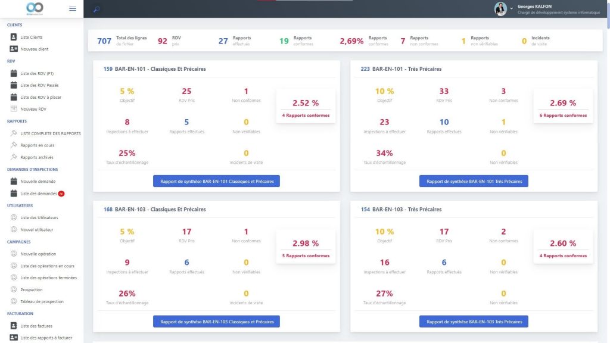Click the Nouveau RDV calendar icon
This screenshot has height=343, width=610.
click(x=14, y=109)
